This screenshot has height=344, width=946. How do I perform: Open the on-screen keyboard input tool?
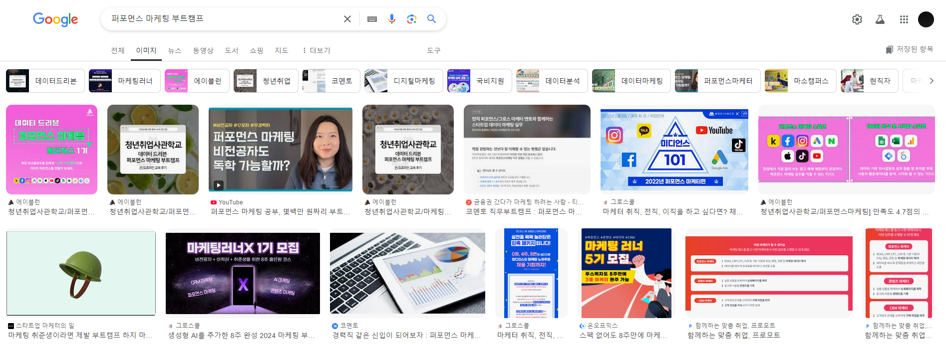point(372,19)
